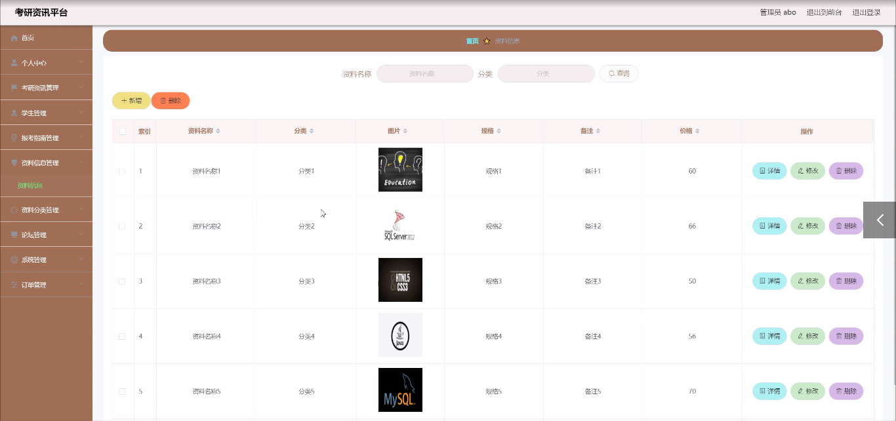The height and width of the screenshot is (421, 896).
Task: Click the icon beside 系统管理
Action: [x=14, y=260]
